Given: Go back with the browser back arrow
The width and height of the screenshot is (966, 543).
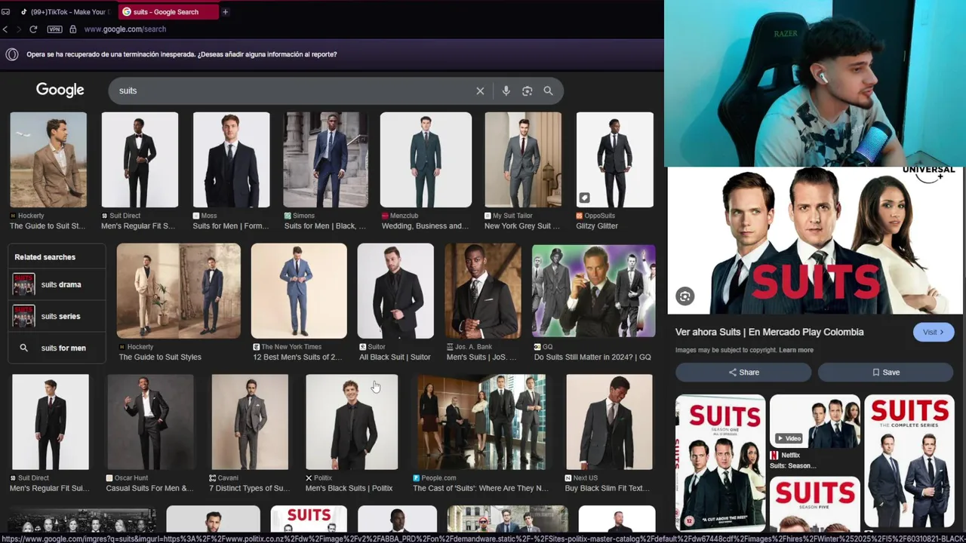Looking at the screenshot, I should coord(5,29).
